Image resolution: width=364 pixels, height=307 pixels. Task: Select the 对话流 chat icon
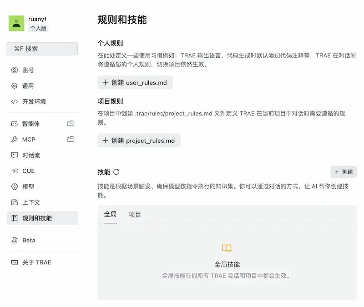pos(15,155)
